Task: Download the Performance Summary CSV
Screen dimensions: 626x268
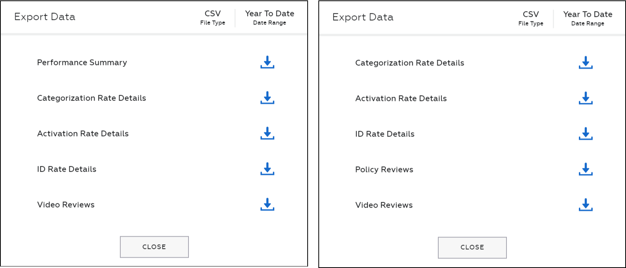Action: pos(267,62)
